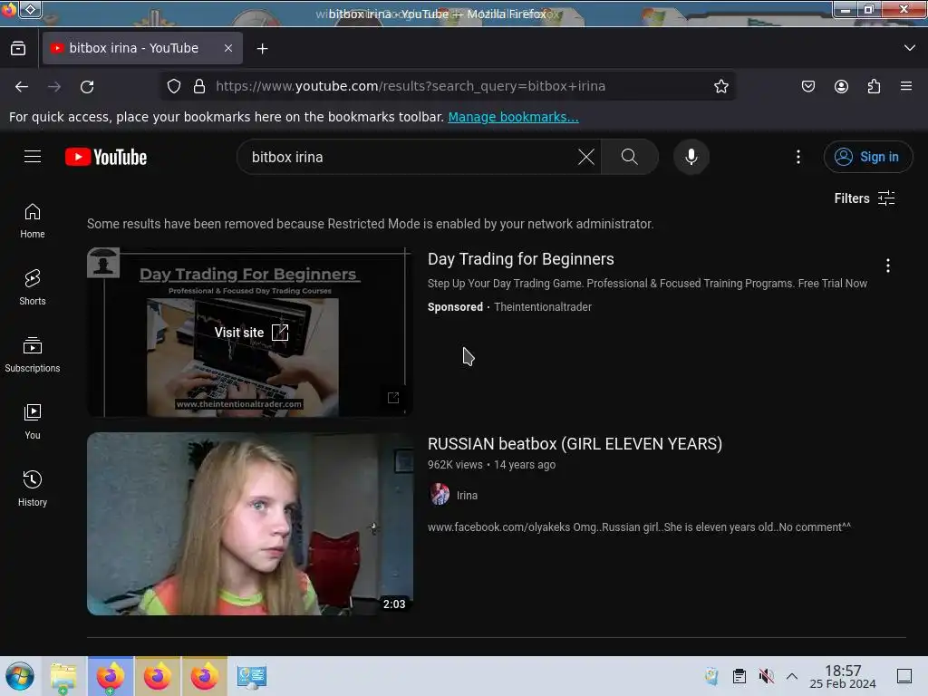Screen dimensions: 928x696
Task: Start voice search with the microphone
Action: pos(691,157)
